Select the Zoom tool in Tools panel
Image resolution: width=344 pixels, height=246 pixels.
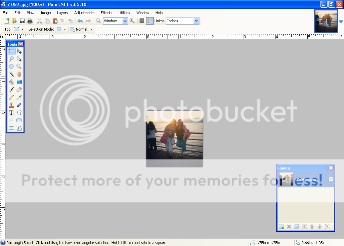coord(19,67)
